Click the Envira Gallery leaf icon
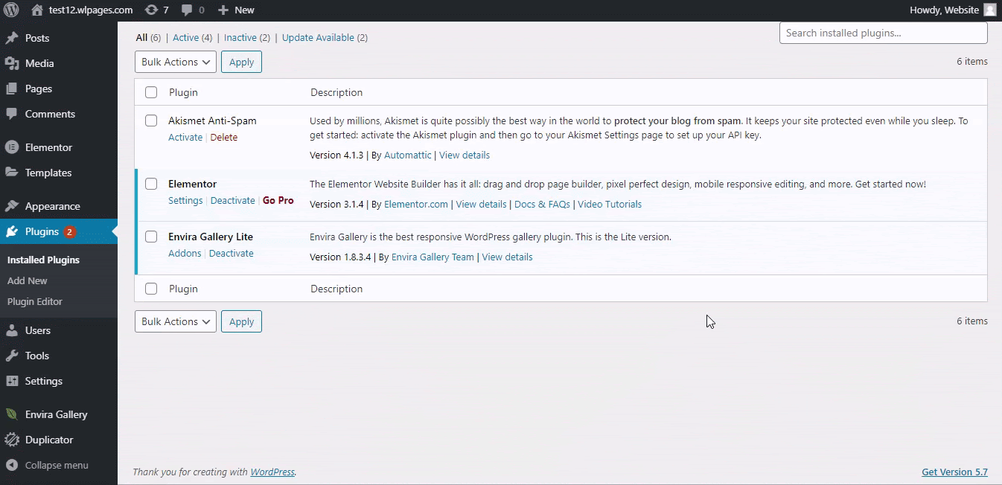 pos(11,414)
